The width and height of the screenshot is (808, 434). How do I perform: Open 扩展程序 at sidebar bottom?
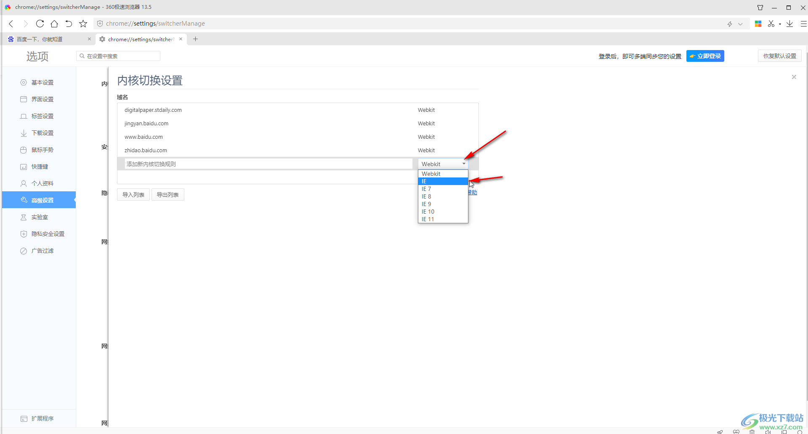(39, 418)
